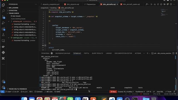This screenshot has width=178, height=100.
Task: Expand the СТРУКТУРА outline section
Action: [x=13, y=11]
